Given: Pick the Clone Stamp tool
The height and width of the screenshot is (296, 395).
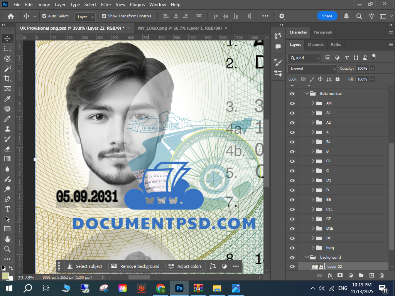Looking at the screenshot, I should click(7, 129).
